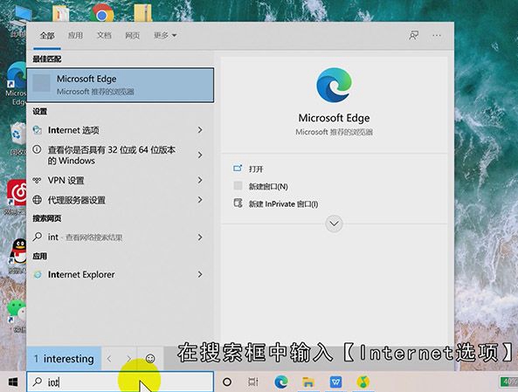Screen dimensions: 518x392
Task: Switch to the 网页 tab
Action: (x=132, y=35)
